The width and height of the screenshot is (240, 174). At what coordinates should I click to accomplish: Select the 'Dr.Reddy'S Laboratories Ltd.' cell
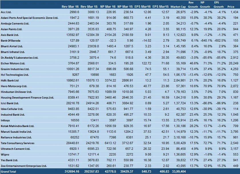pyautogui.click(x=19, y=58)
